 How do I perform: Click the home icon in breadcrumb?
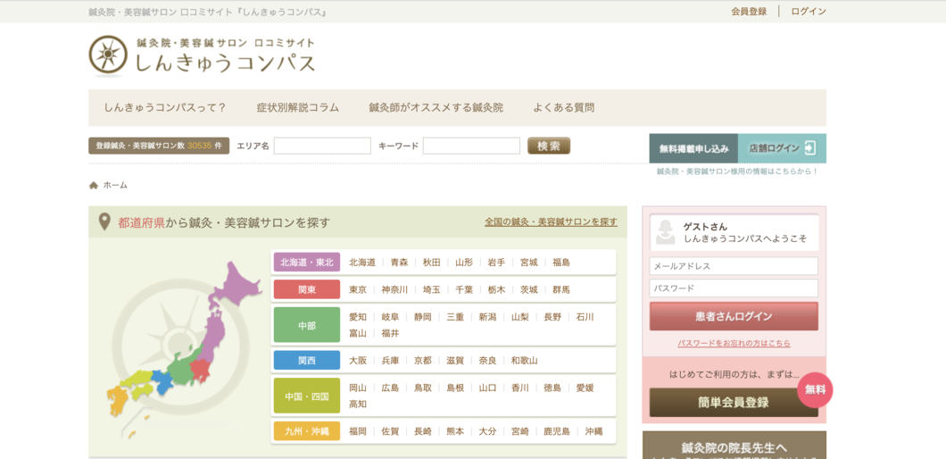[94, 185]
